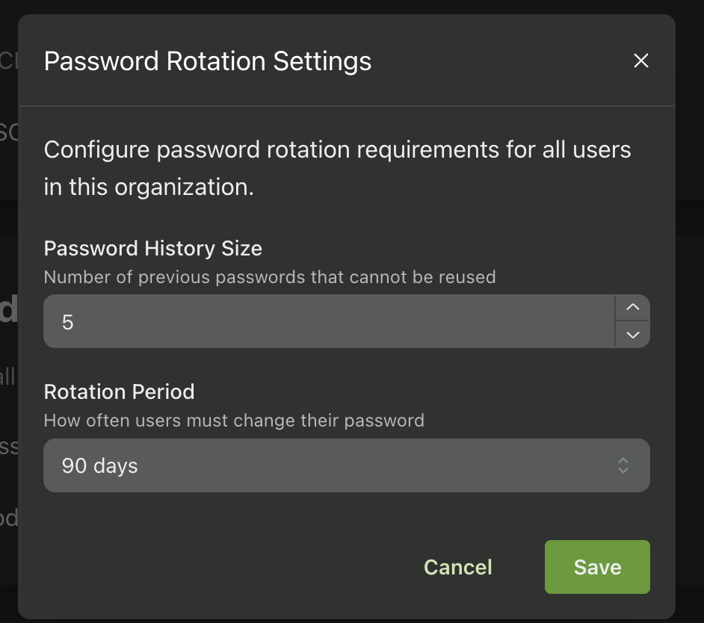Click the chevron on the 90 days selector
Screen dimensions: 704x623
click(623, 465)
